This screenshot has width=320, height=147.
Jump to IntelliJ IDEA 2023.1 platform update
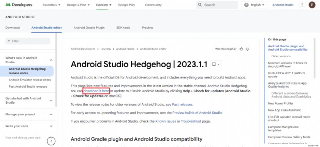pos(286,75)
